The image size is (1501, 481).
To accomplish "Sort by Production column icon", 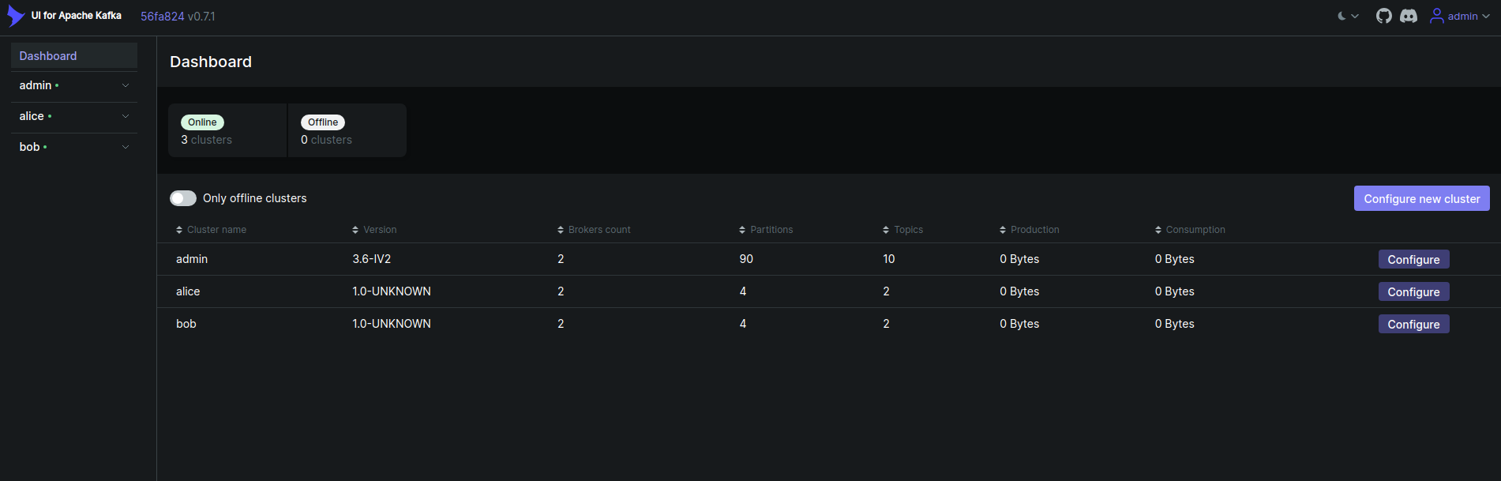I will coord(1003,230).
